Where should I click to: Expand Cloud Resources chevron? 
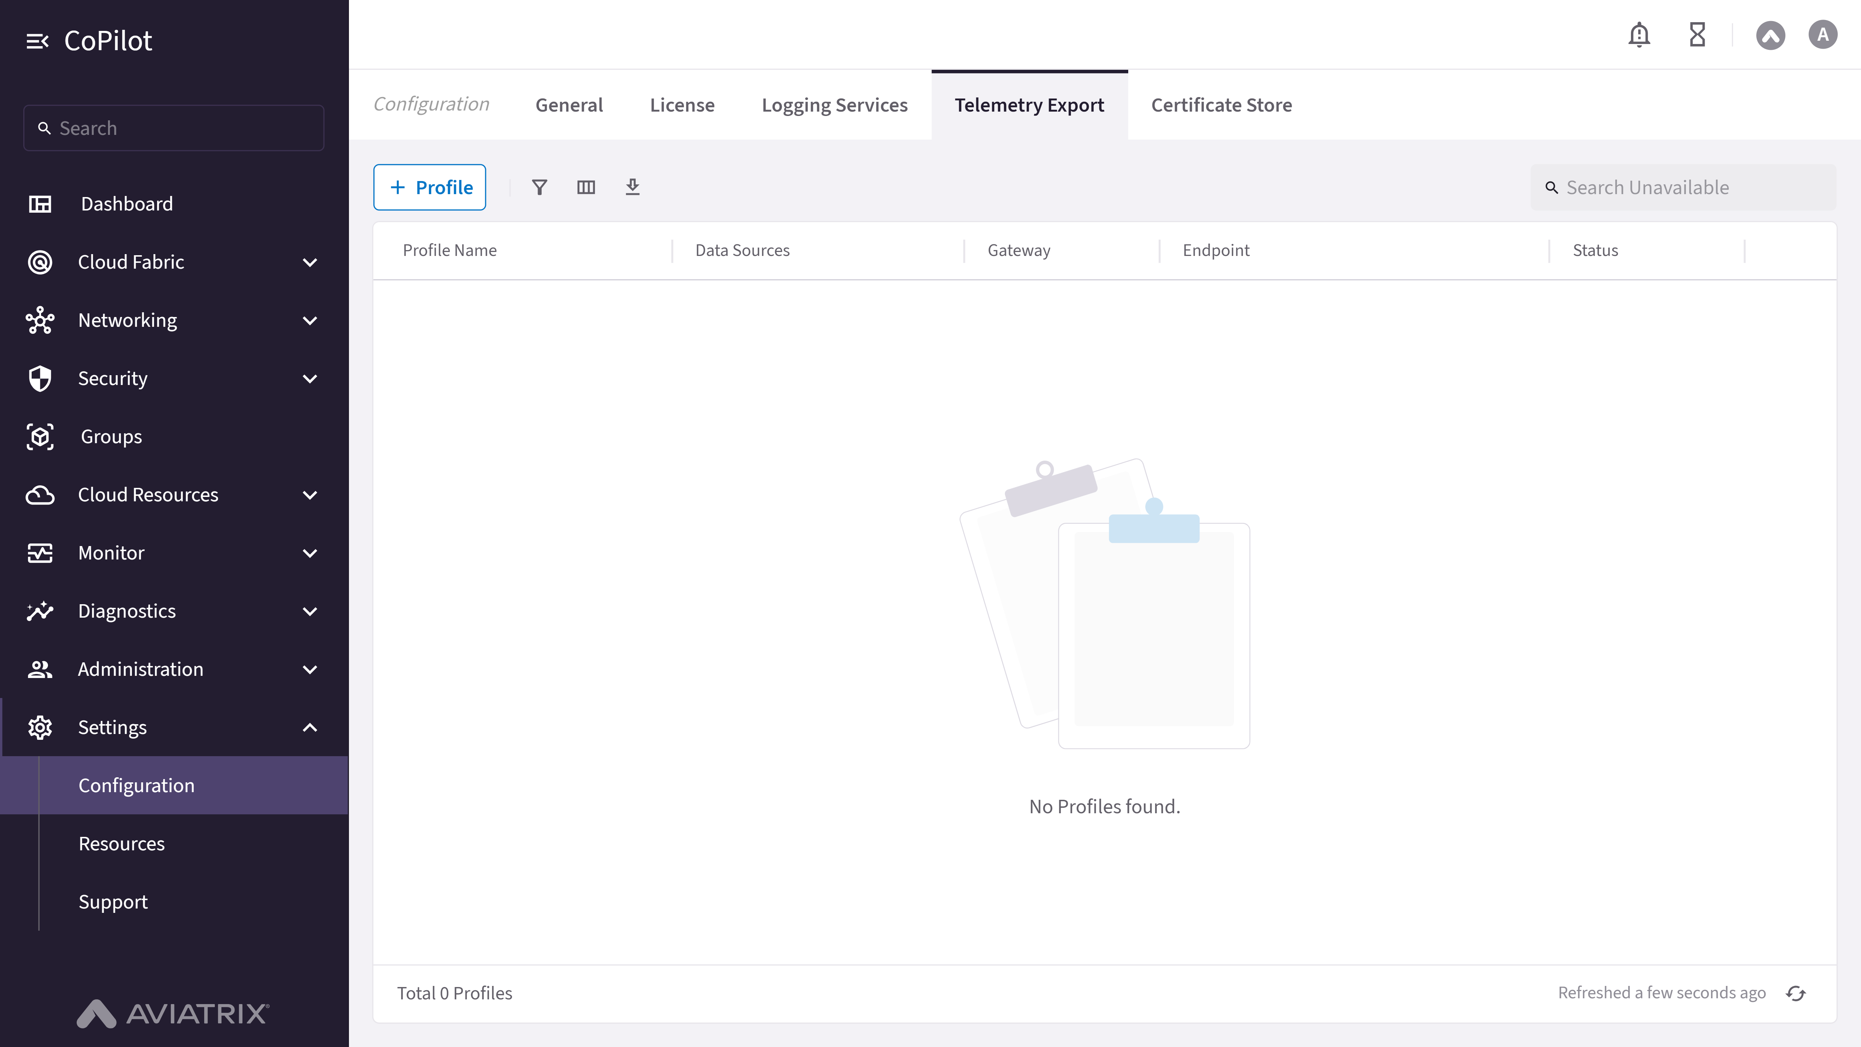(310, 495)
